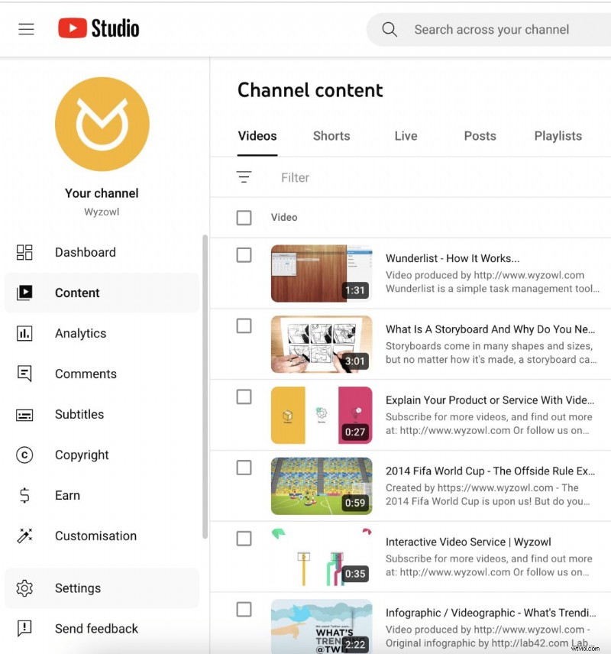The image size is (611, 654).
Task: Open Settings in the sidebar
Action: coord(102,588)
